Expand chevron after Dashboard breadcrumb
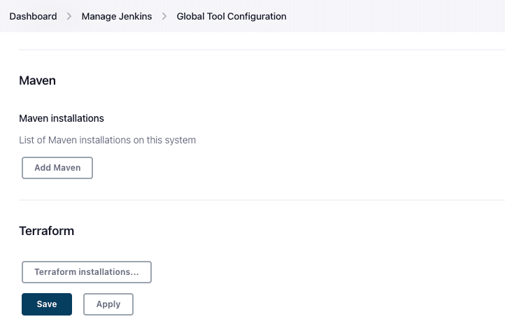This screenshot has height=326, width=505. tap(69, 16)
